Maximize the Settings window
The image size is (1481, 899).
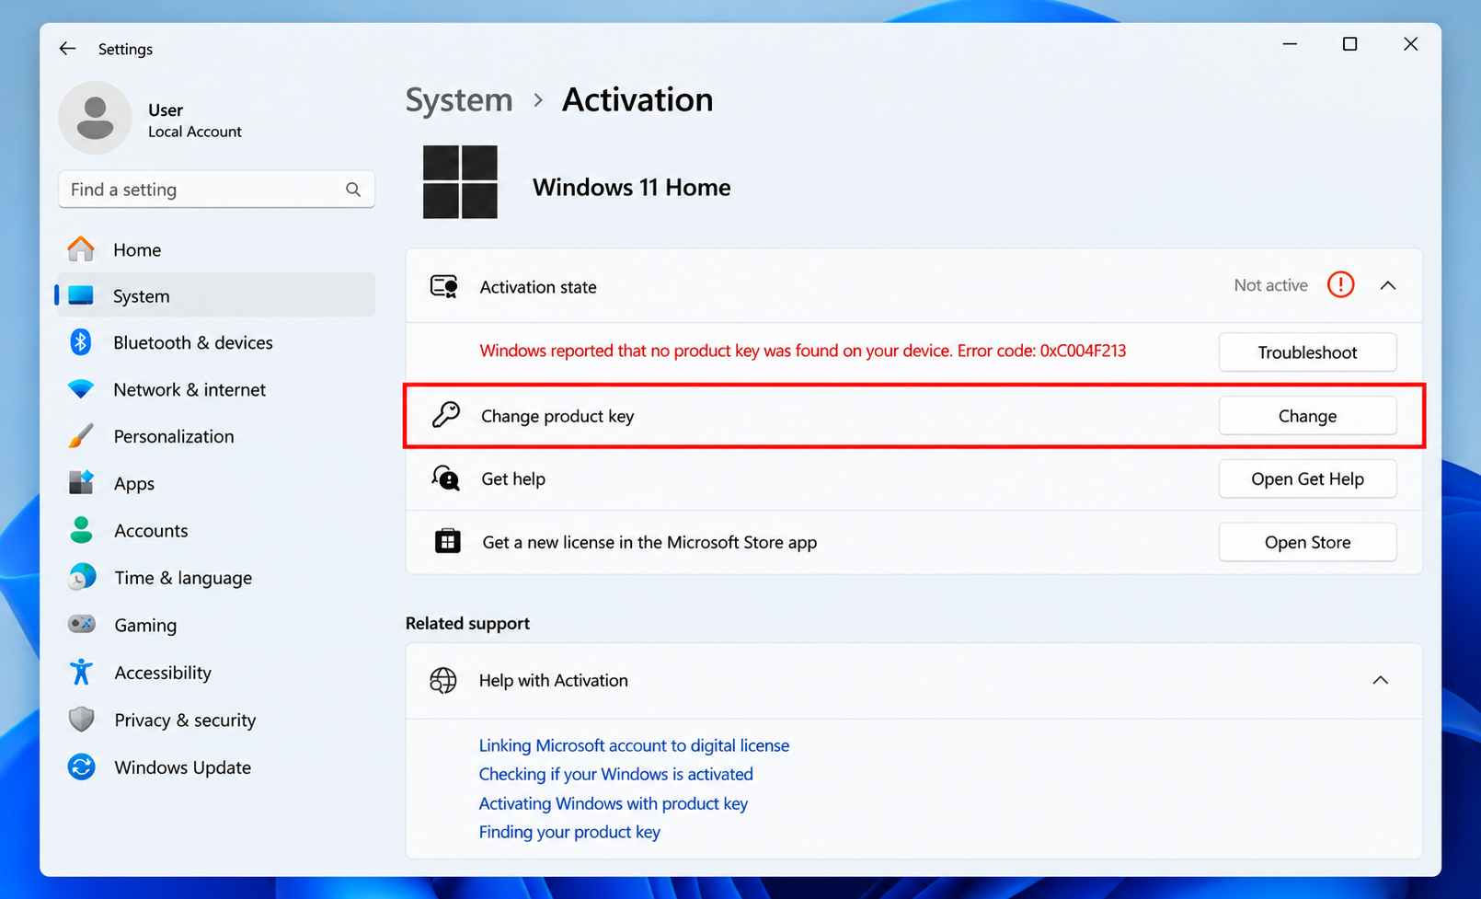click(x=1349, y=44)
